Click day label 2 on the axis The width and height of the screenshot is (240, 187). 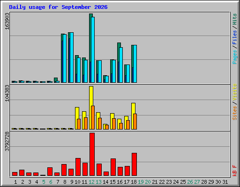click(x=22, y=182)
